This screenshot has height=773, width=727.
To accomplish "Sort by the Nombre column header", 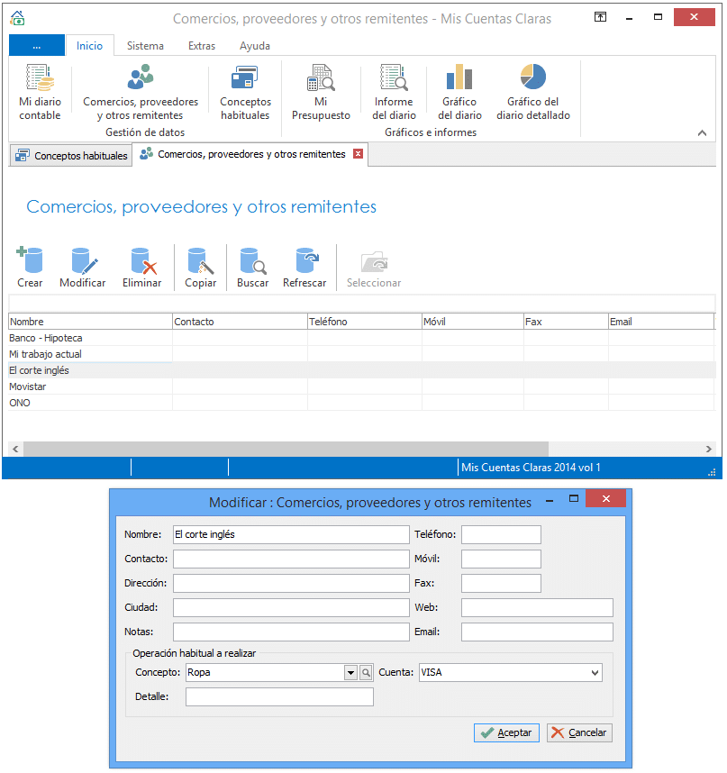I will [90, 322].
